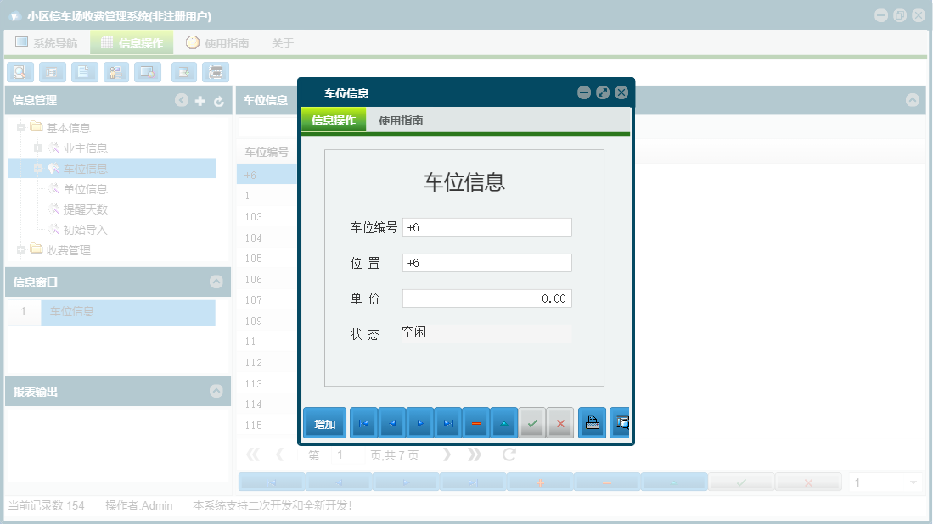Click the user management toolbar icon
Viewport: 933px width, 524px height.
tap(115, 72)
